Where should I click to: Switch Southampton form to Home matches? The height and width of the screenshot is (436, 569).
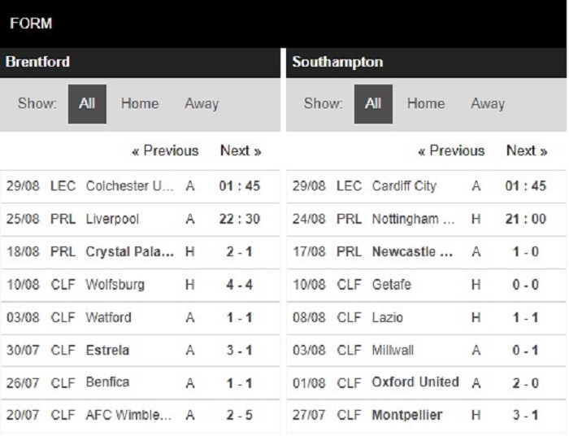point(426,103)
